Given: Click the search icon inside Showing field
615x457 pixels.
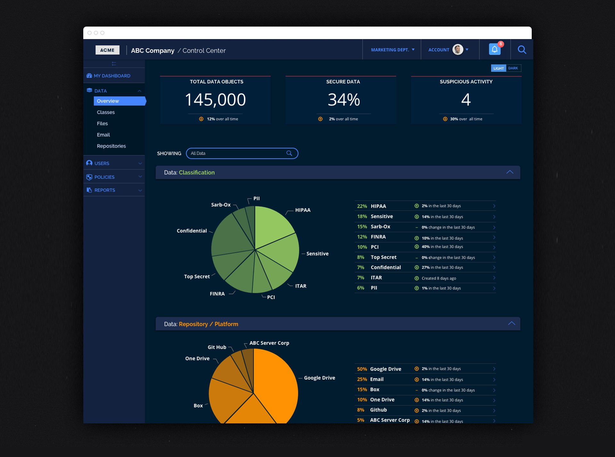Looking at the screenshot, I should click(289, 153).
